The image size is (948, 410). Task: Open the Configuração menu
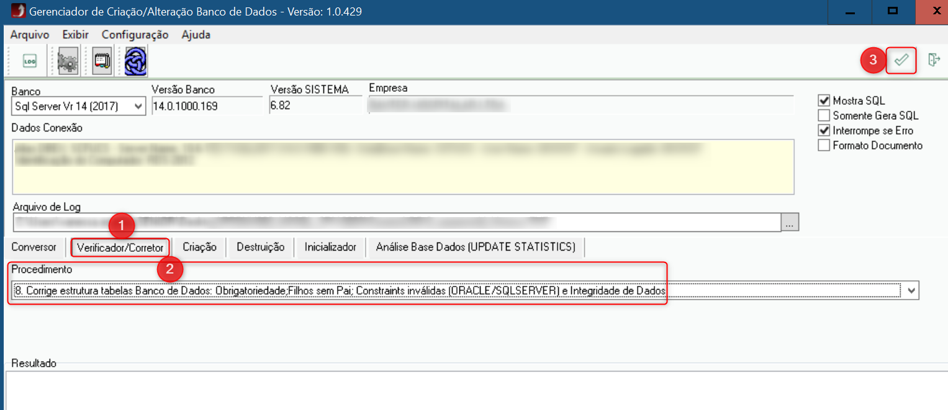[x=135, y=35]
